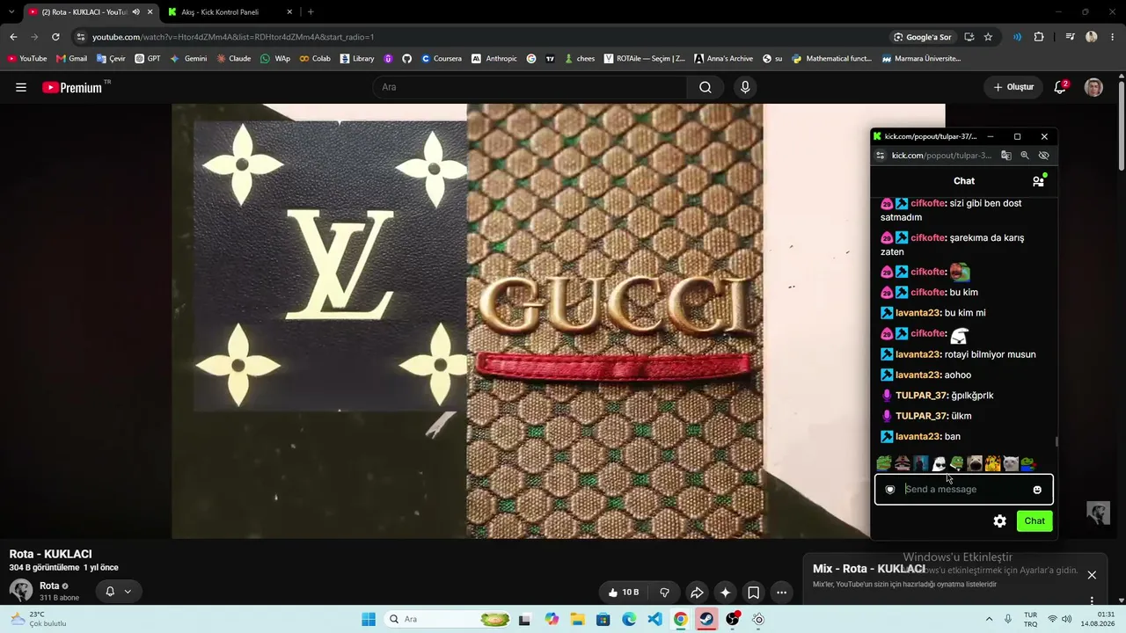Open the YouTube guide hamburger menu

21,87
